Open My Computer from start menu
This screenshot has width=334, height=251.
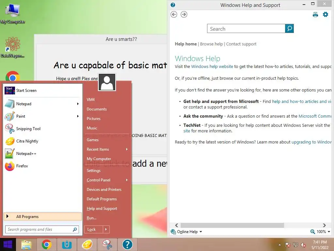click(x=99, y=159)
